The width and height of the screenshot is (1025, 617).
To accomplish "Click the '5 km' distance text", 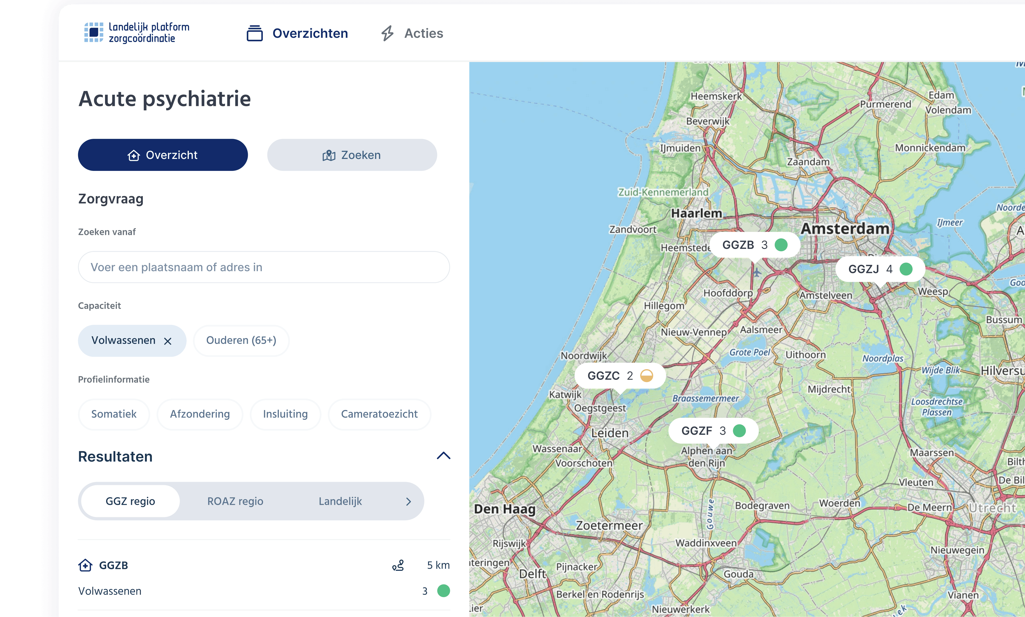I will coord(438,565).
